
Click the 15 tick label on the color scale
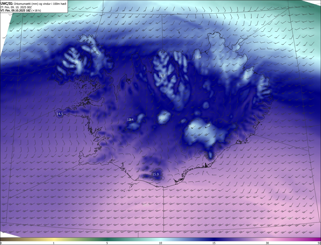pos(214,243)
